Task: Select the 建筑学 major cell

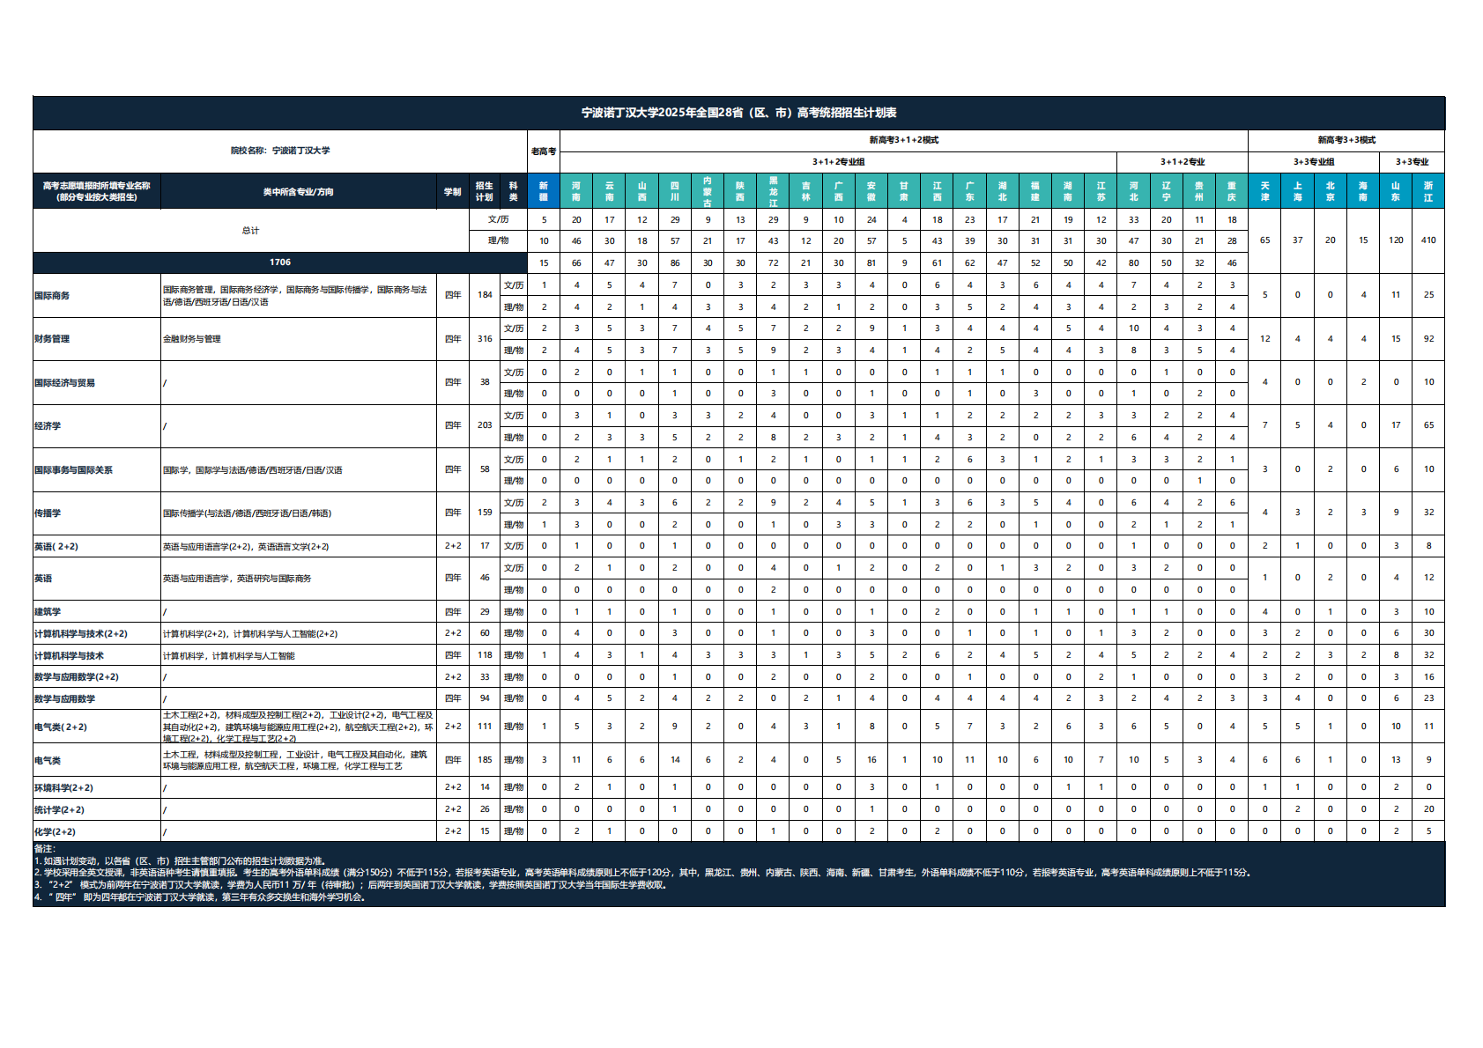Action: (48, 612)
